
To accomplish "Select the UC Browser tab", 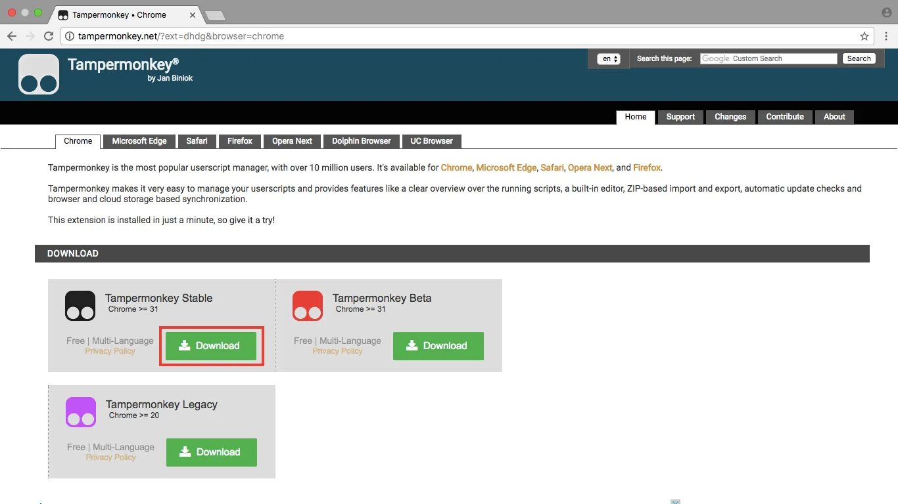I will (431, 141).
